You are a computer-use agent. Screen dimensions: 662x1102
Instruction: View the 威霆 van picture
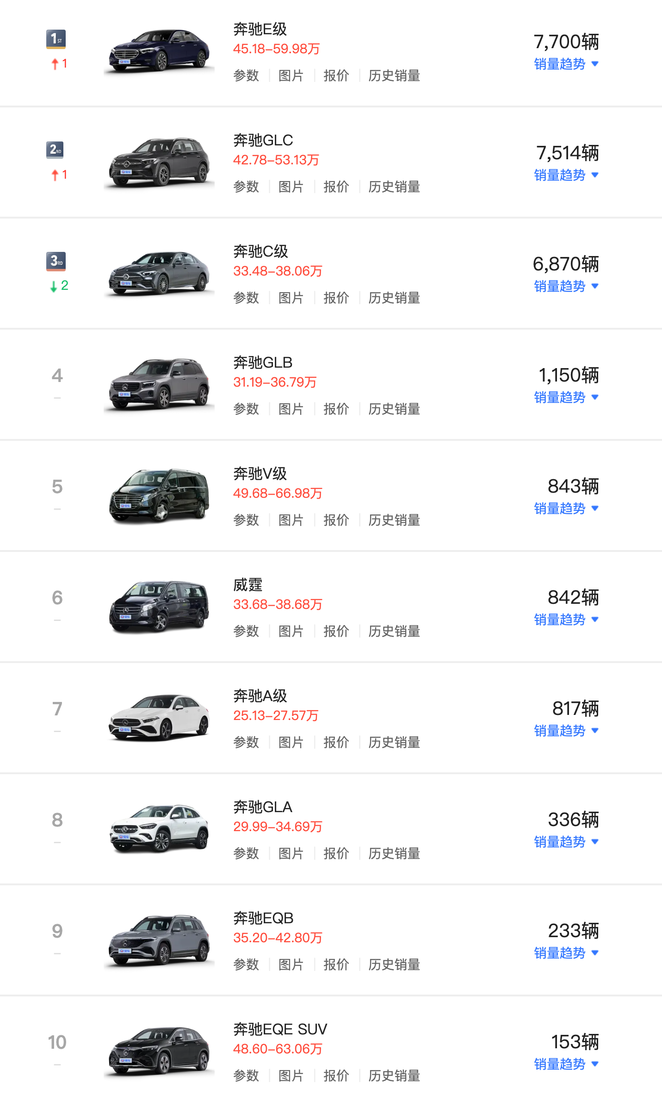(159, 607)
